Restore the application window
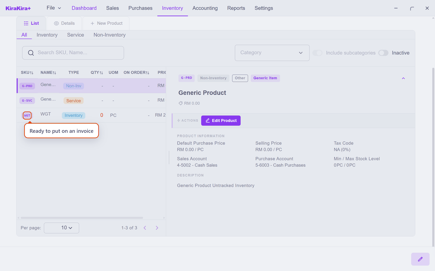This screenshot has width=435, height=271. [x=412, y=8]
